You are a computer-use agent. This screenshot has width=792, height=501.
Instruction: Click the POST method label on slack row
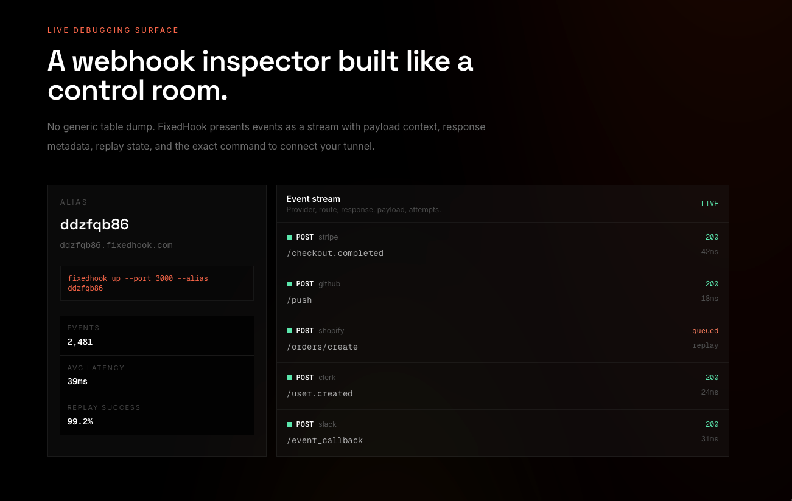(x=305, y=424)
